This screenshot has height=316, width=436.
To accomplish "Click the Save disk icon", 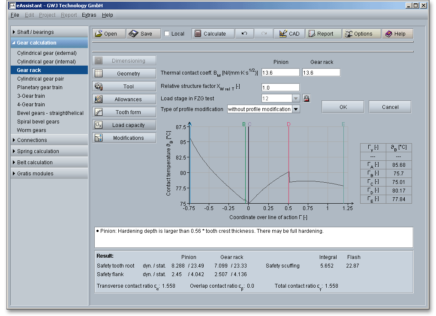I will point(133,34).
